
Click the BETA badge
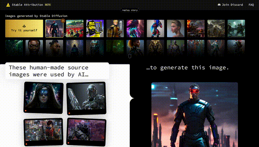(x=48, y=5)
